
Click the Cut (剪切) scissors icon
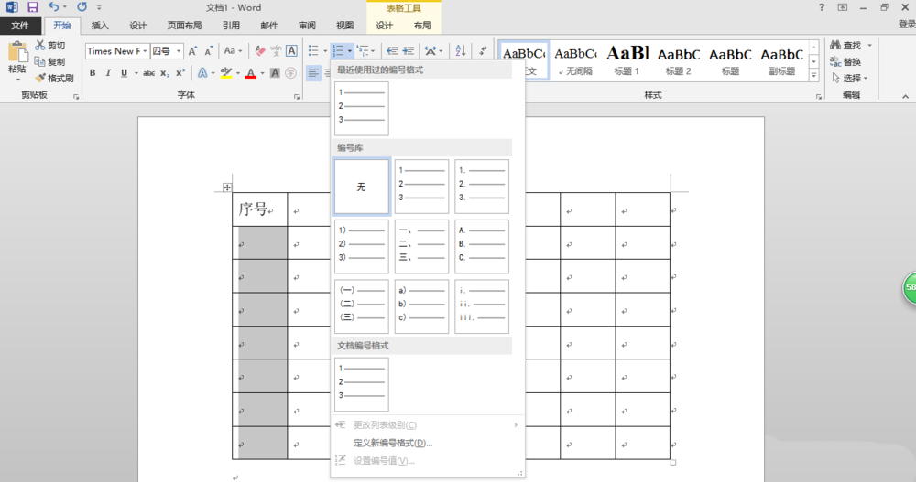click(41, 46)
